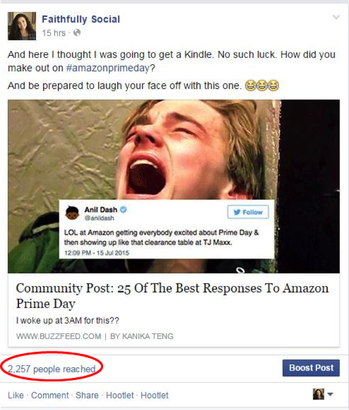The image size is (349, 410).
Task: Open the Faithfully Social profile picture
Action: click(x=22, y=26)
